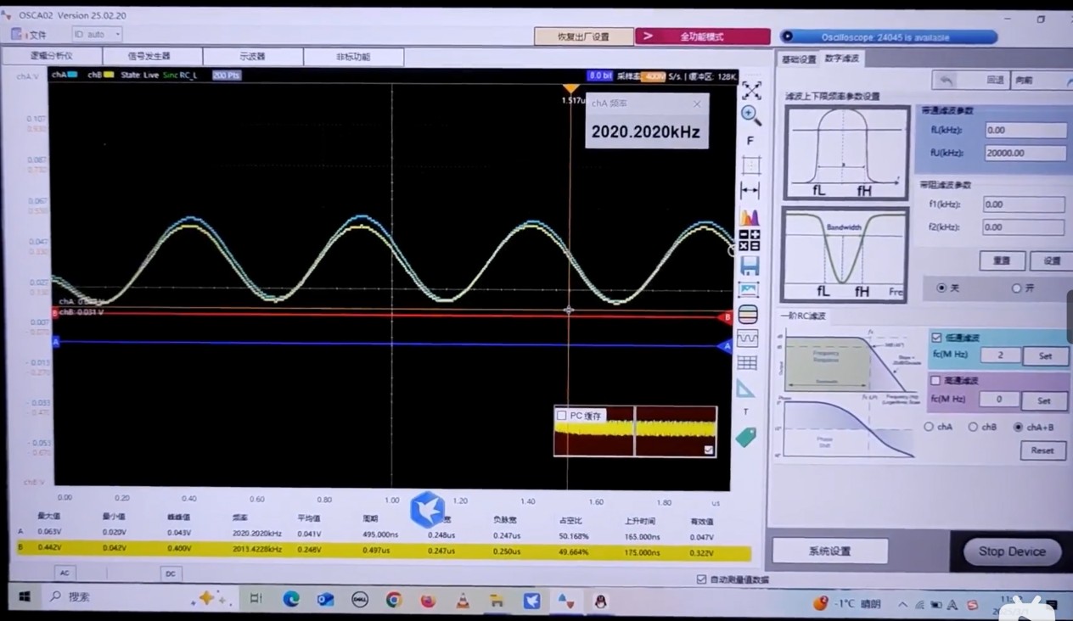Click the fit-to-screen expand arrows icon

[751, 90]
